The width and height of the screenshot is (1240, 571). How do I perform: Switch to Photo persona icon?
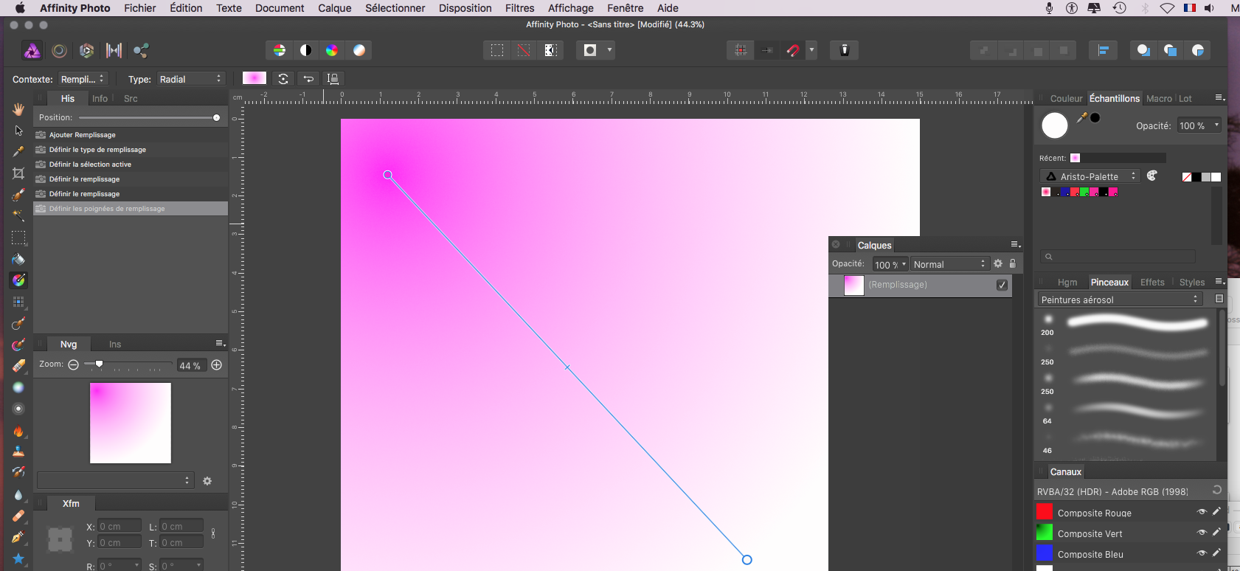(x=32, y=50)
